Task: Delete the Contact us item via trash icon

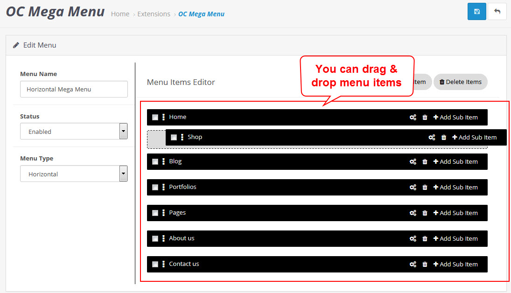Action: (x=425, y=265)
